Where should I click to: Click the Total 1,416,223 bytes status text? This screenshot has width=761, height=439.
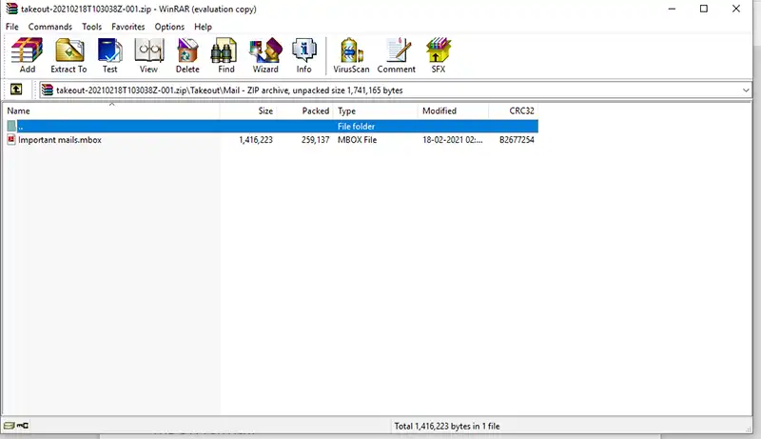tap(446, 426)
